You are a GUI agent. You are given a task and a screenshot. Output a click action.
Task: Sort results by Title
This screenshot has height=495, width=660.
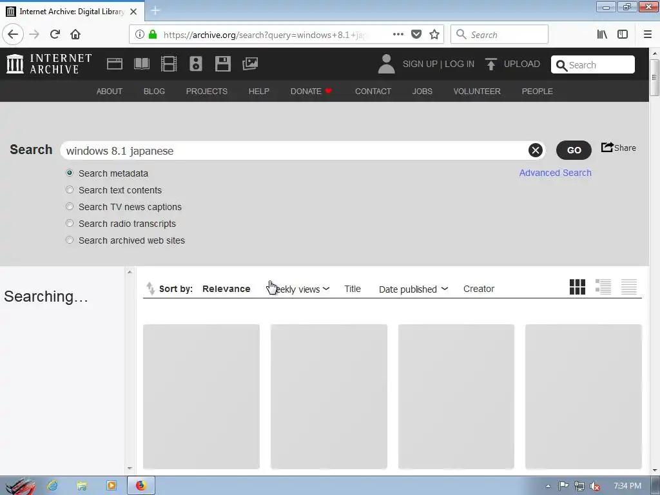pyautogui.click(x=353, y=289)
